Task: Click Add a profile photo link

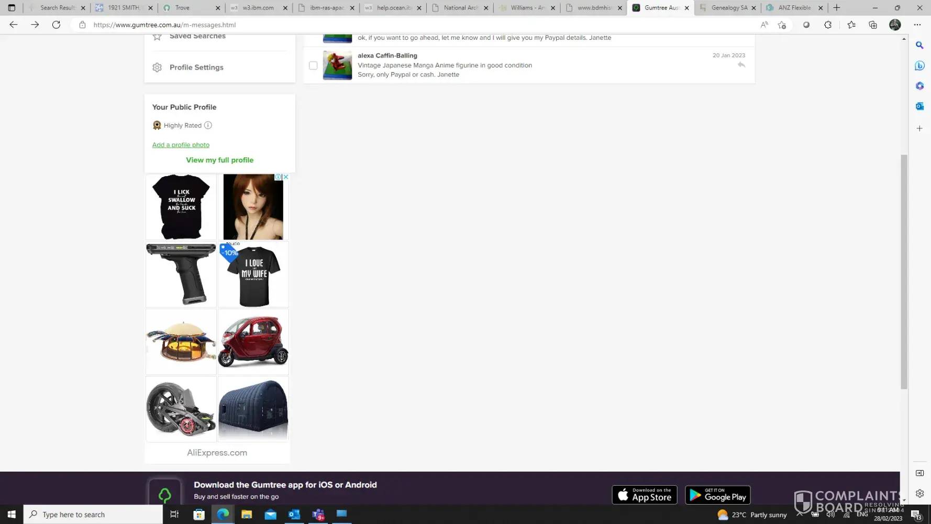Action: (x=181, y=145)
